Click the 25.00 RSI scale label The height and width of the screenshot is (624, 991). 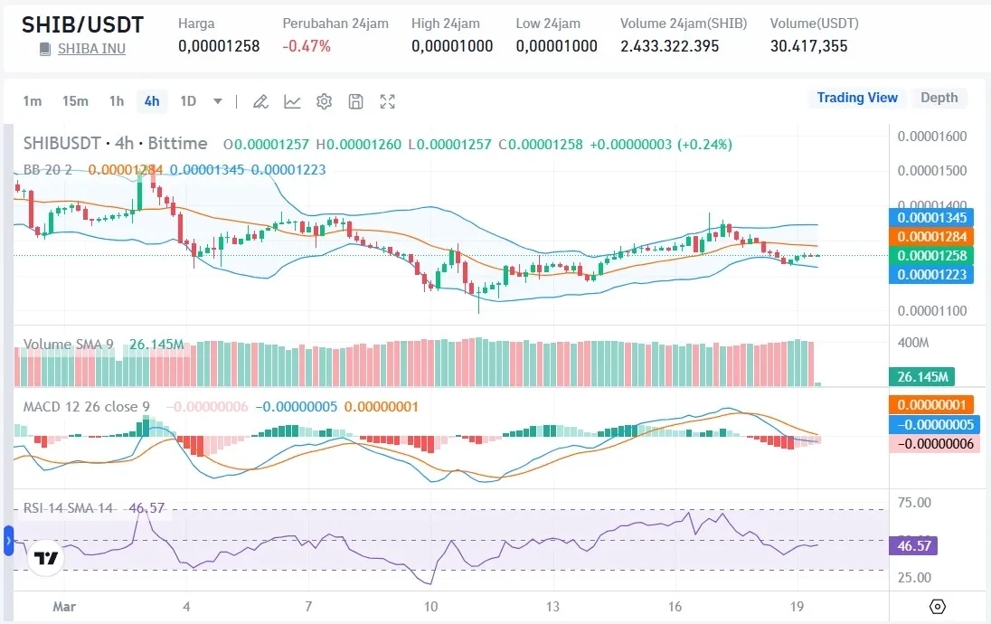pyautogui.click(x=914, y=577)
